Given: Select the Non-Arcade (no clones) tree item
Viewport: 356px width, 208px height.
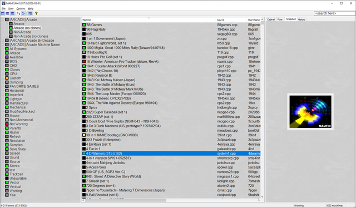Looking at the screenshot, I should [x=31, y=36].
